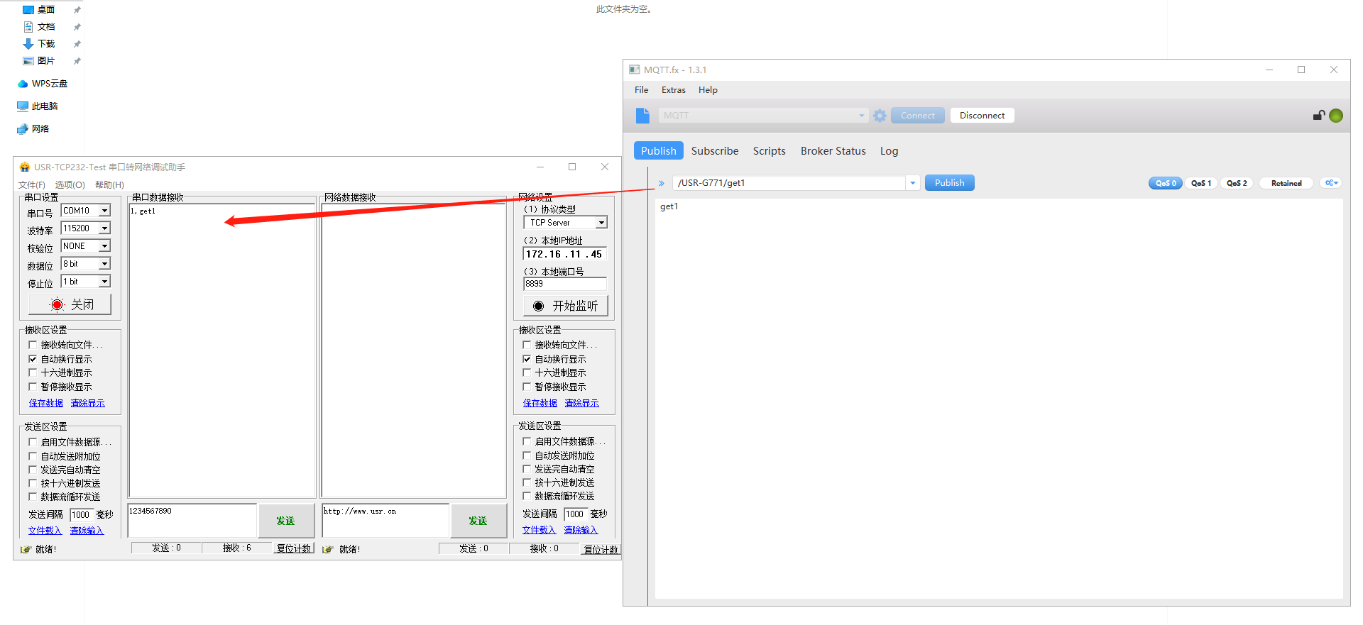Enable 自动发送附加位 in serial send settings
The width and height of the screenshot is (1363, 625).
point(33,456)
